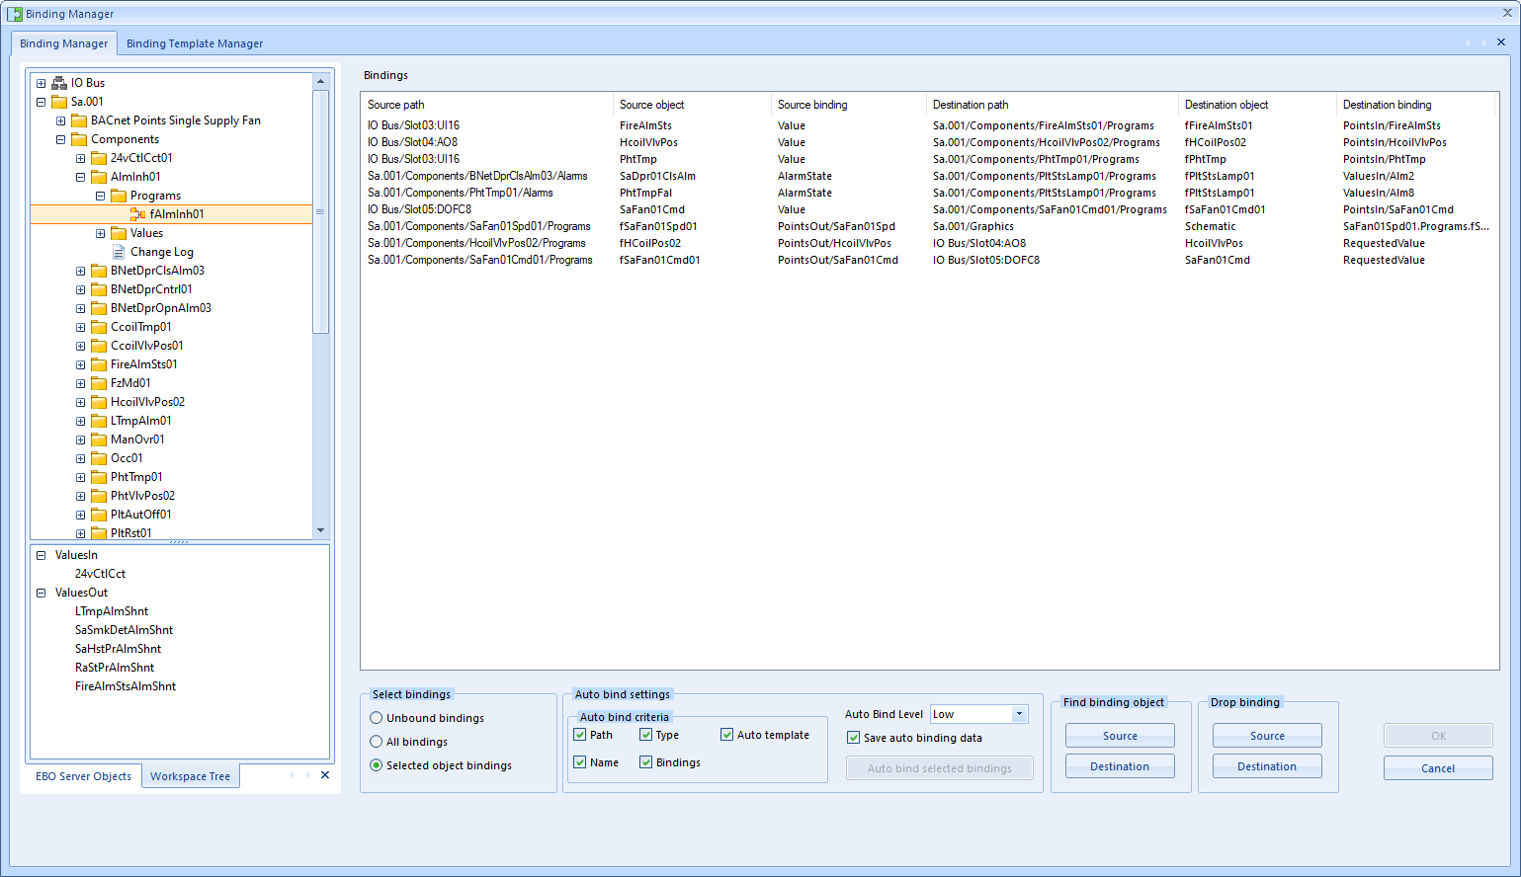Click the Change Log document icon

119,252
